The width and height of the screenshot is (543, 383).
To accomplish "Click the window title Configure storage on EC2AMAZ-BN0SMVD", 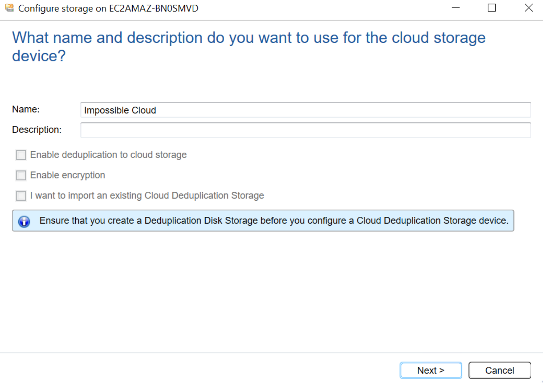I will click(108, 8).
